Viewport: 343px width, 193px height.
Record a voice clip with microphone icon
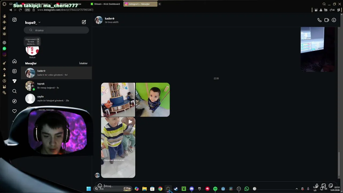[317, 186]
